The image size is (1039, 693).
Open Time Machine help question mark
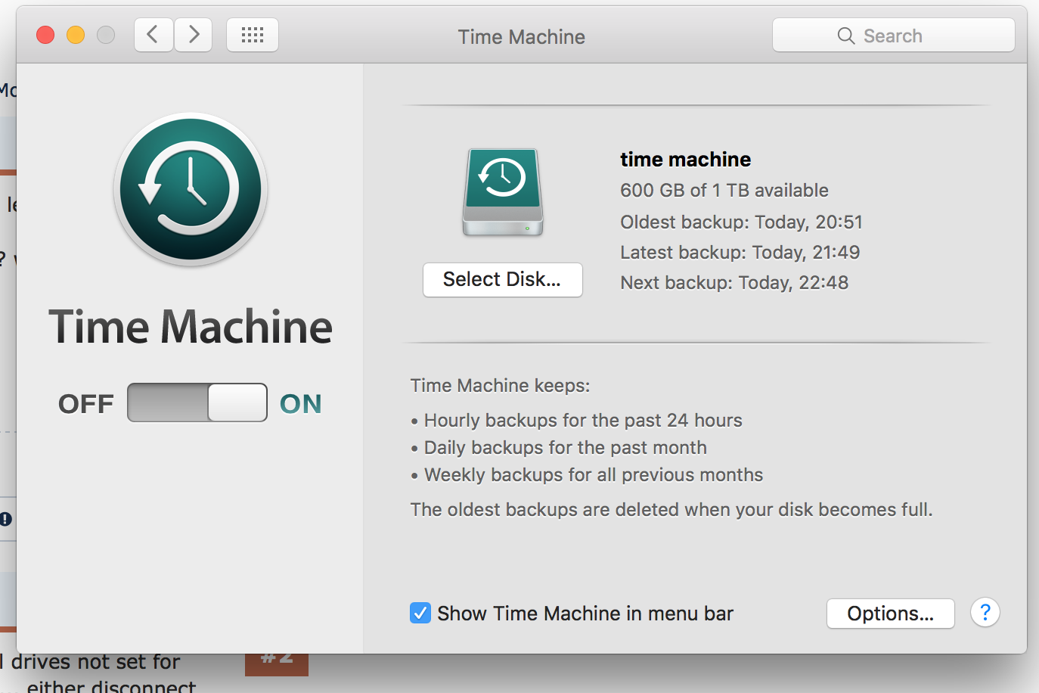click(x=985, y=612)
